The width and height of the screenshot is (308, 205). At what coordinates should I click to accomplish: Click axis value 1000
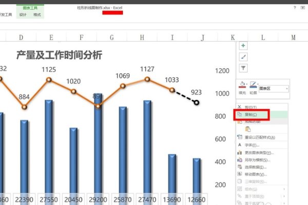click(x=222, y=93)
